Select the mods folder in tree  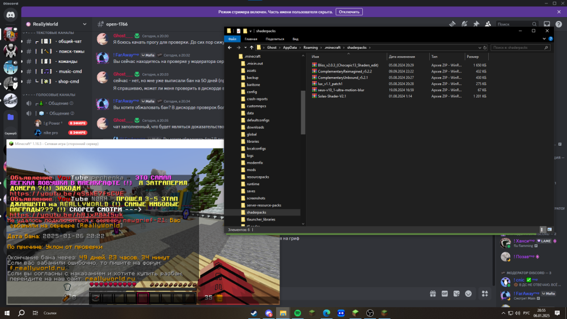tap(251, 170)
